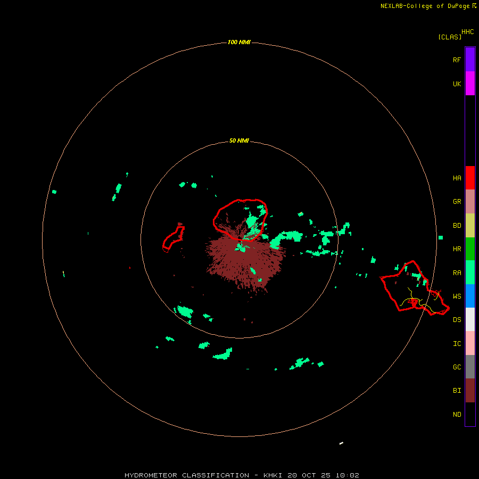This screenshot has height=479, width=479.
Task: Click the IC legend label
Action: (x=457, y=343)
